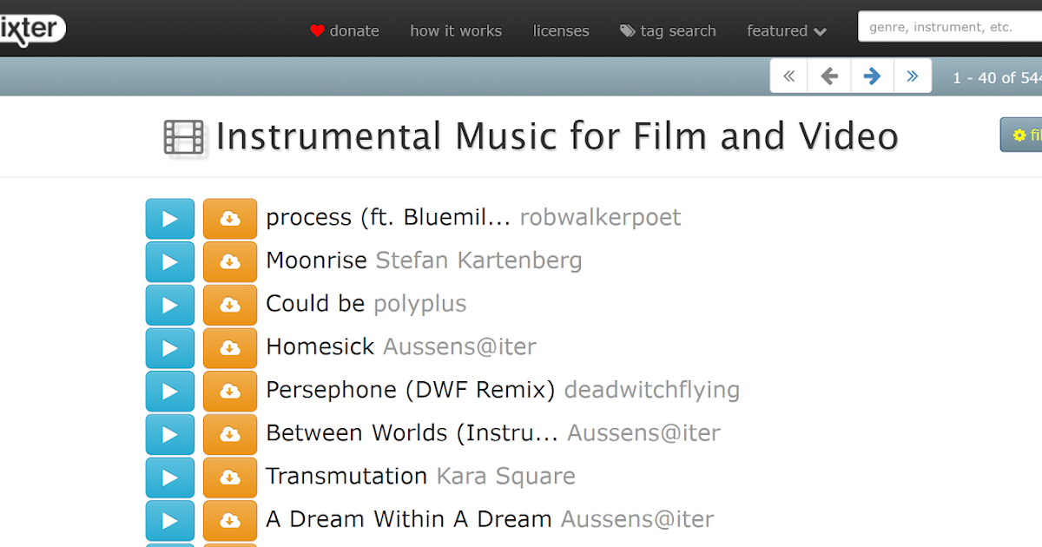
Task: Download A Dream Within A Dream
Action: point(230,520)
